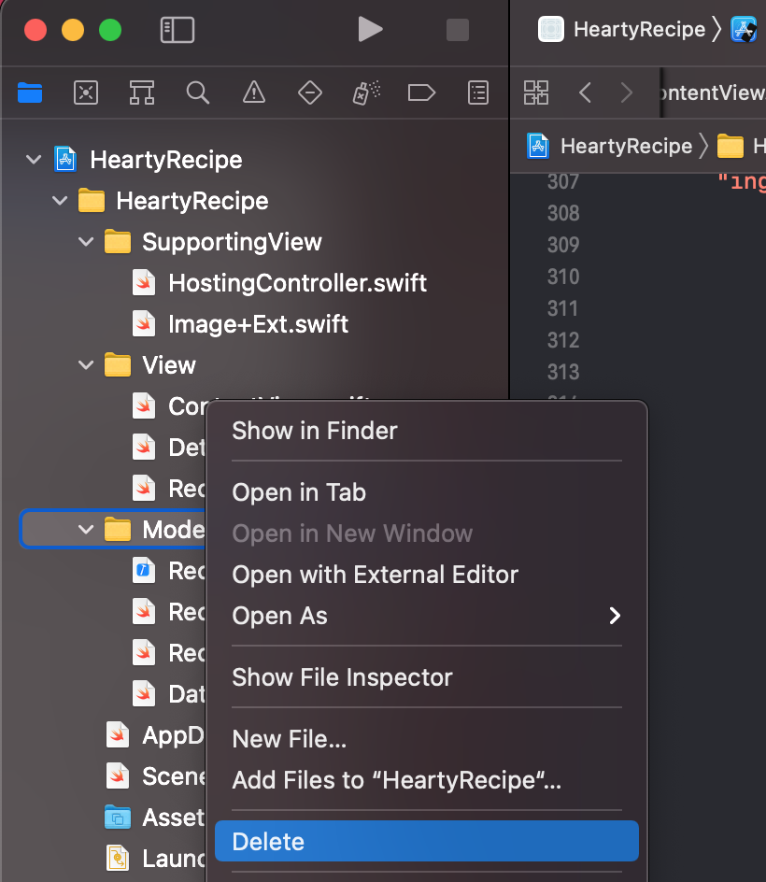Click the Launch storyboard file icon
766x882 pixels.
point(118,858)
